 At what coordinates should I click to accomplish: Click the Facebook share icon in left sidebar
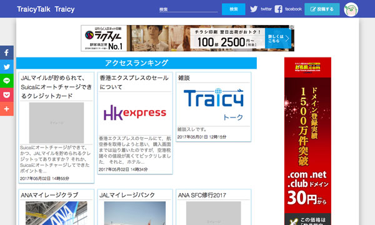7,52
